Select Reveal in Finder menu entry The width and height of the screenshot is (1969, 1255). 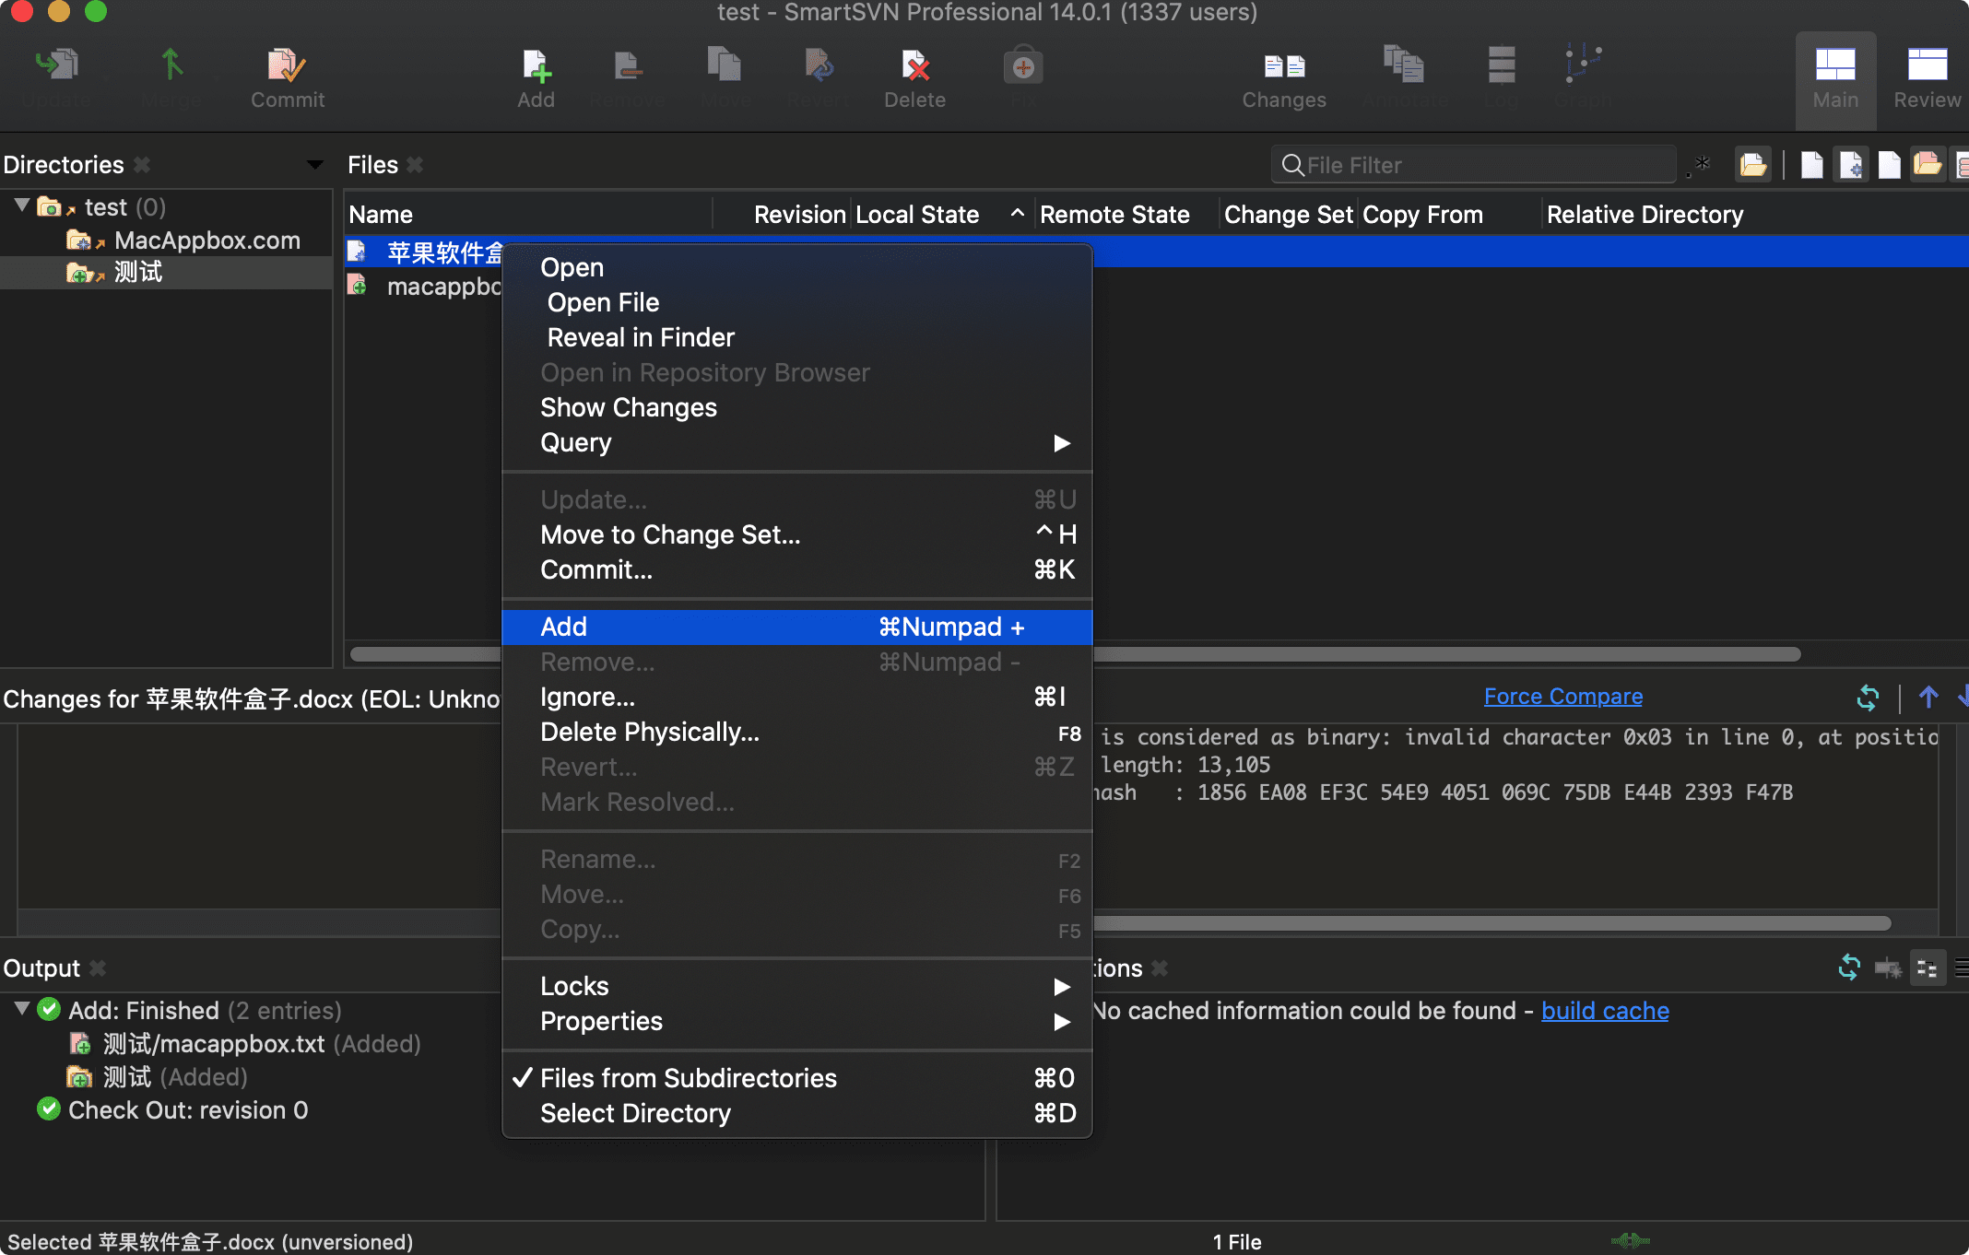[797, 338]
